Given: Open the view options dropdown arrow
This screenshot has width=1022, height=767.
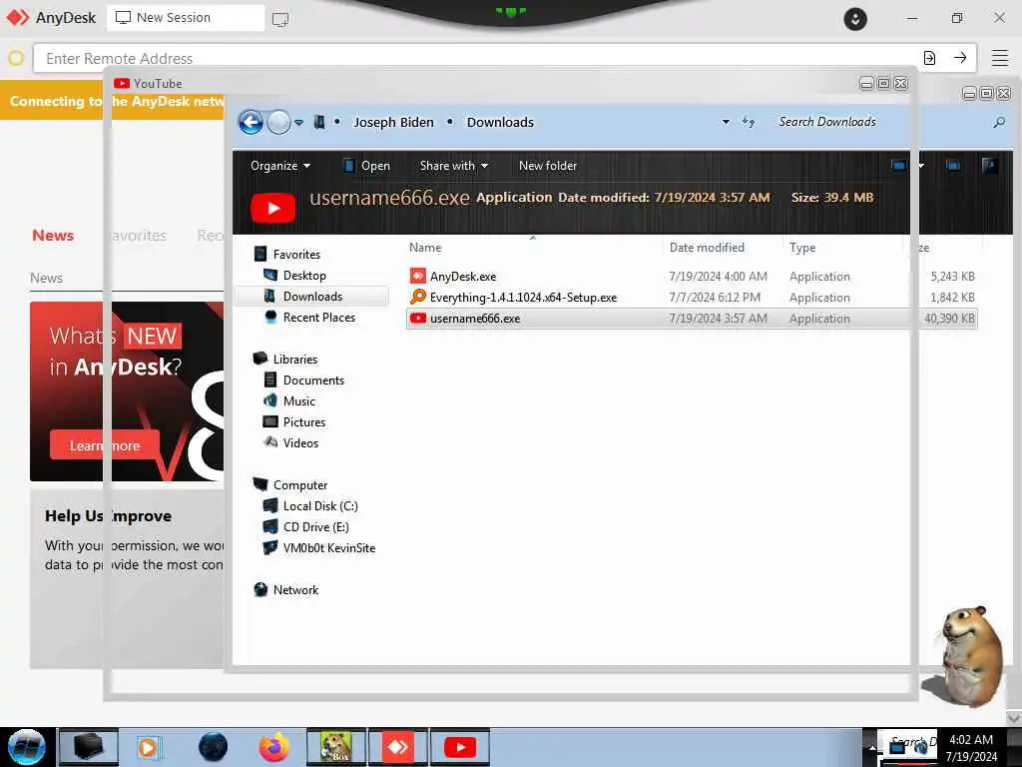Looking at the screenshot, I should point(920,166).
